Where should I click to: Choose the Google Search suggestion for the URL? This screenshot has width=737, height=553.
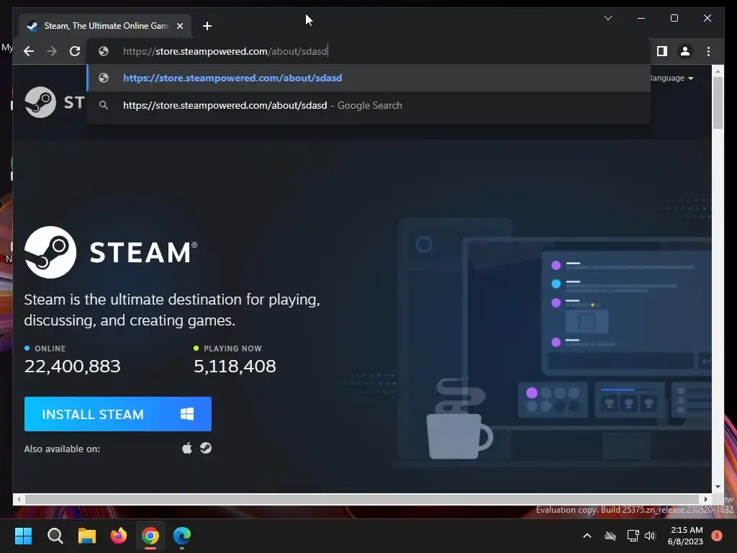pyautogui.click(x=369, y=105)
